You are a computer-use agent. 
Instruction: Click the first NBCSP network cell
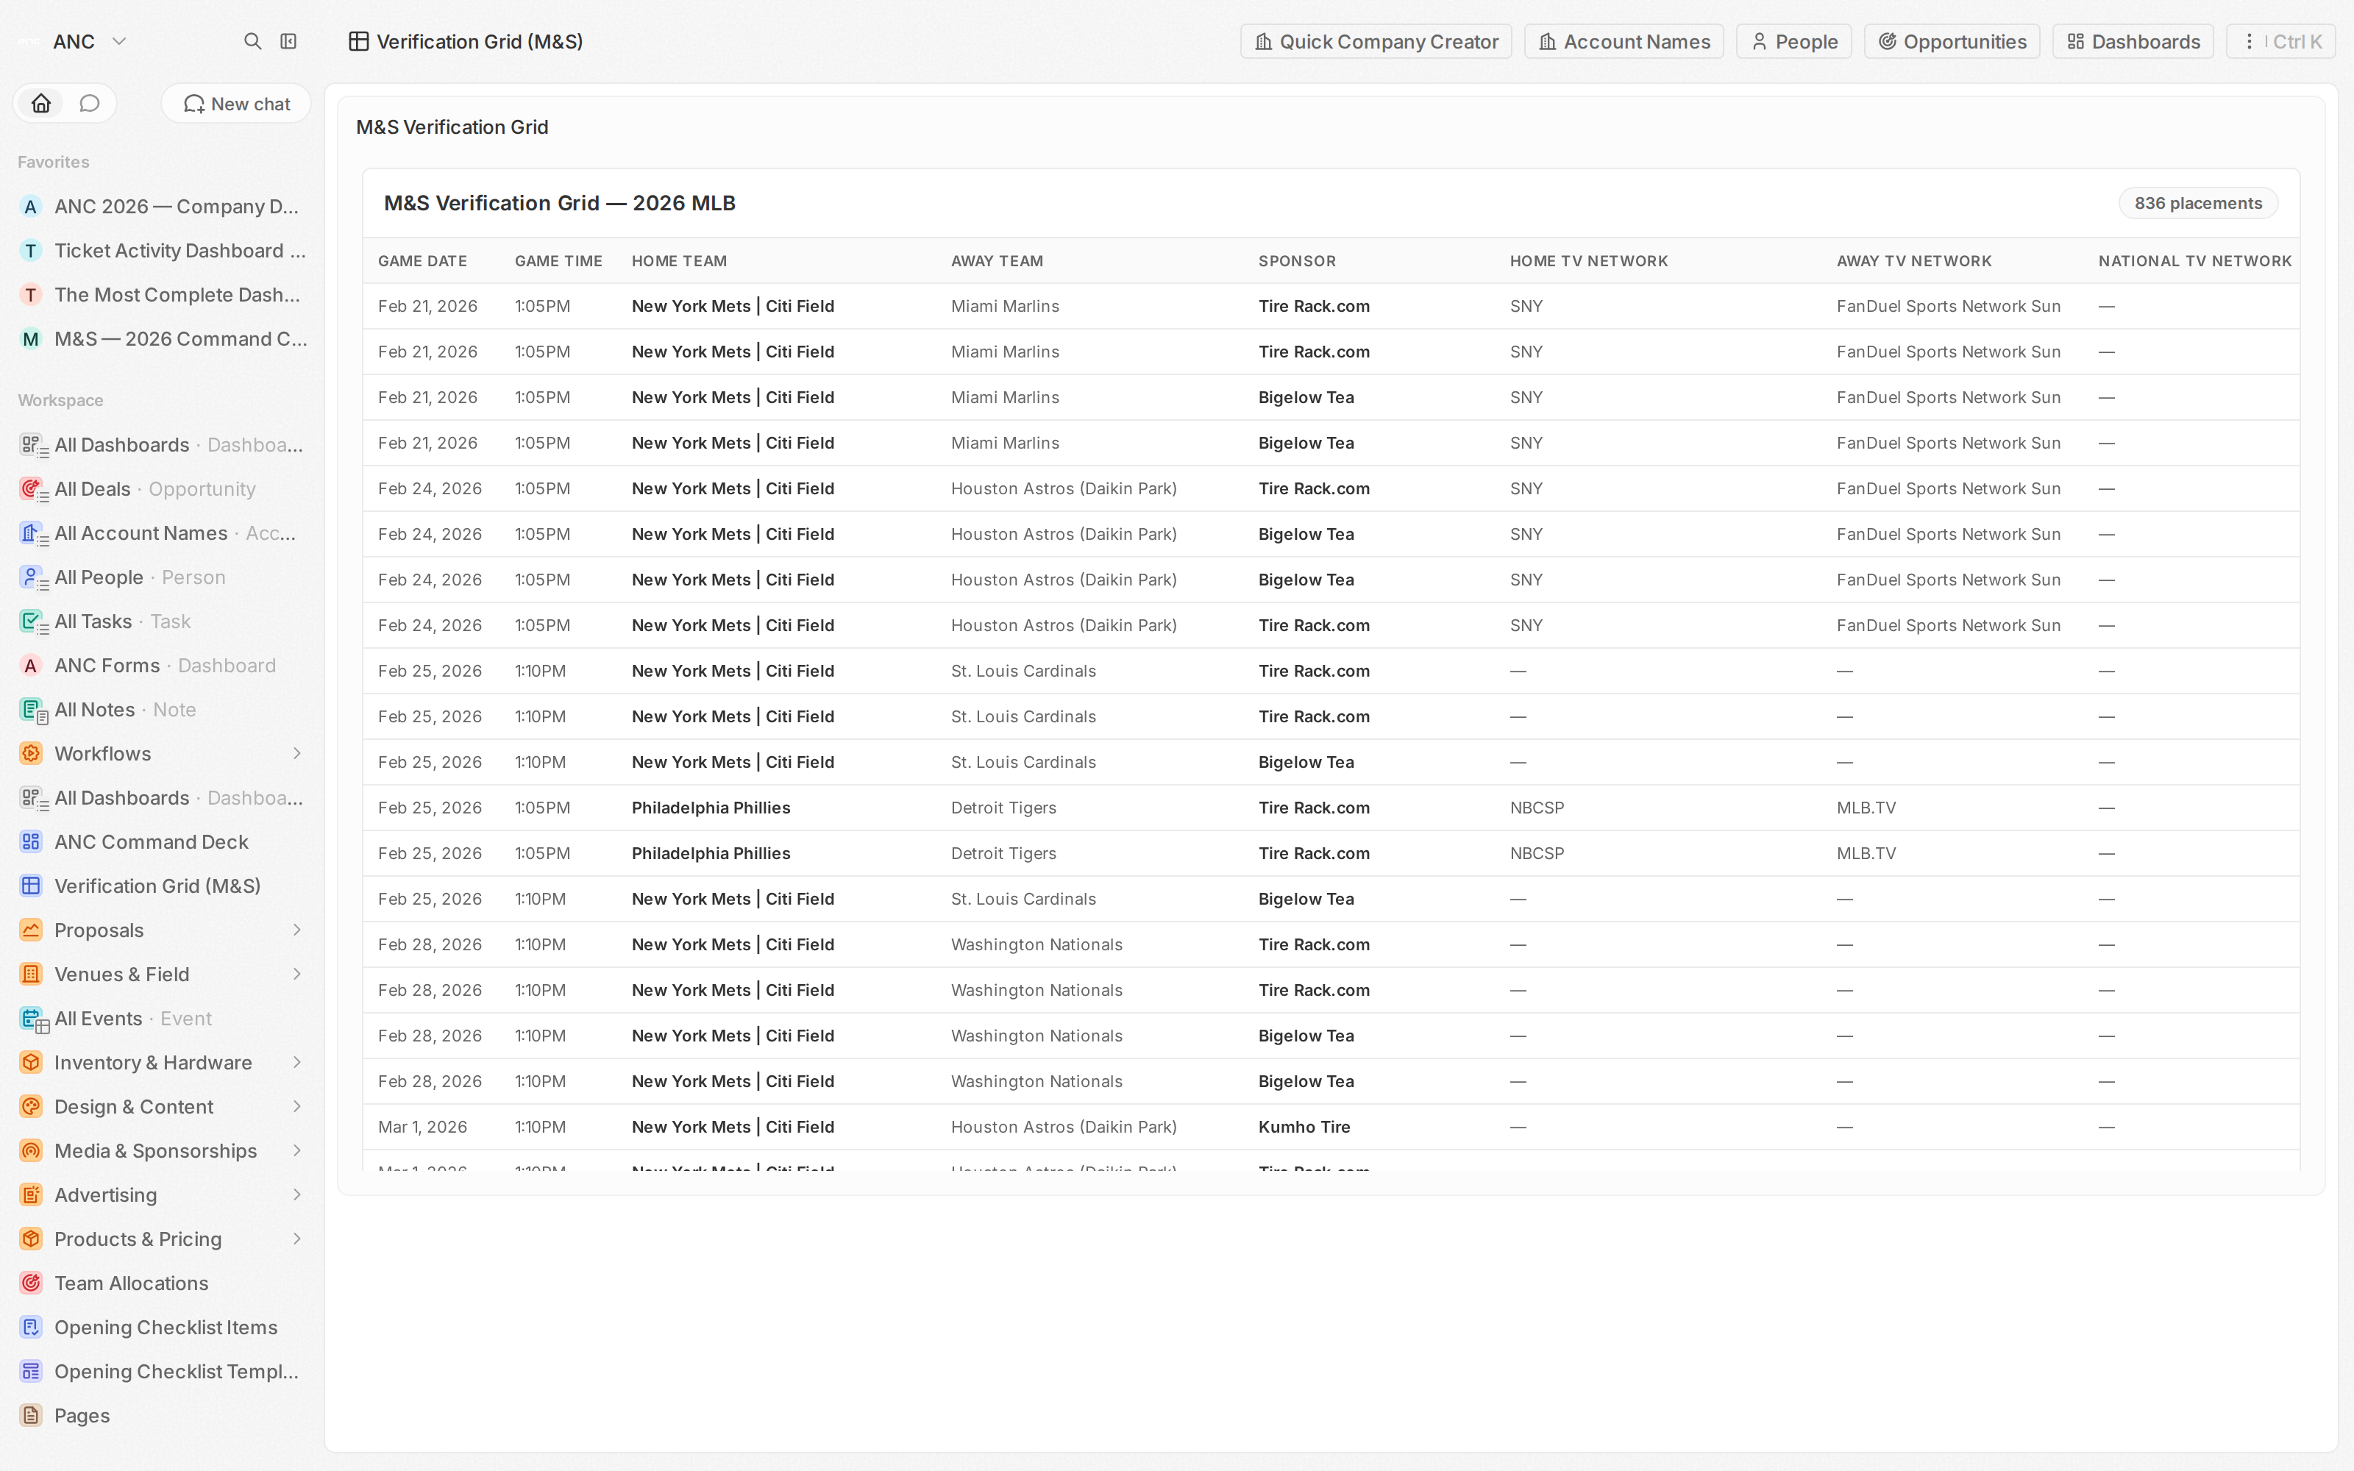tap(1537, 808)
